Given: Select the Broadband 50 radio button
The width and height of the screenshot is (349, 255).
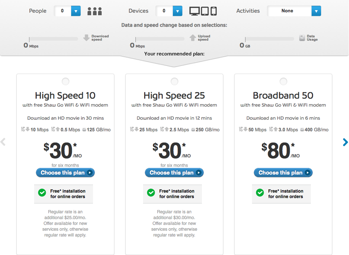Looking at the screenshot, I should click(283, 81).
